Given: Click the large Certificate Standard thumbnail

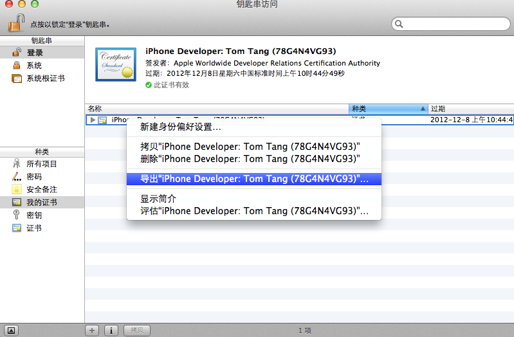Looking at the screenshot, I should 116,64.
